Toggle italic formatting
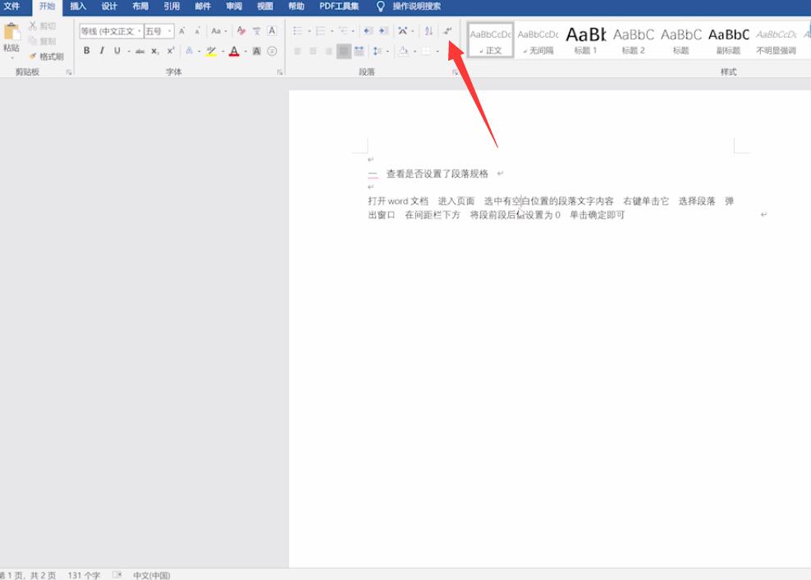811x580 pixels. pyautogui.click(x=102, y=51)
